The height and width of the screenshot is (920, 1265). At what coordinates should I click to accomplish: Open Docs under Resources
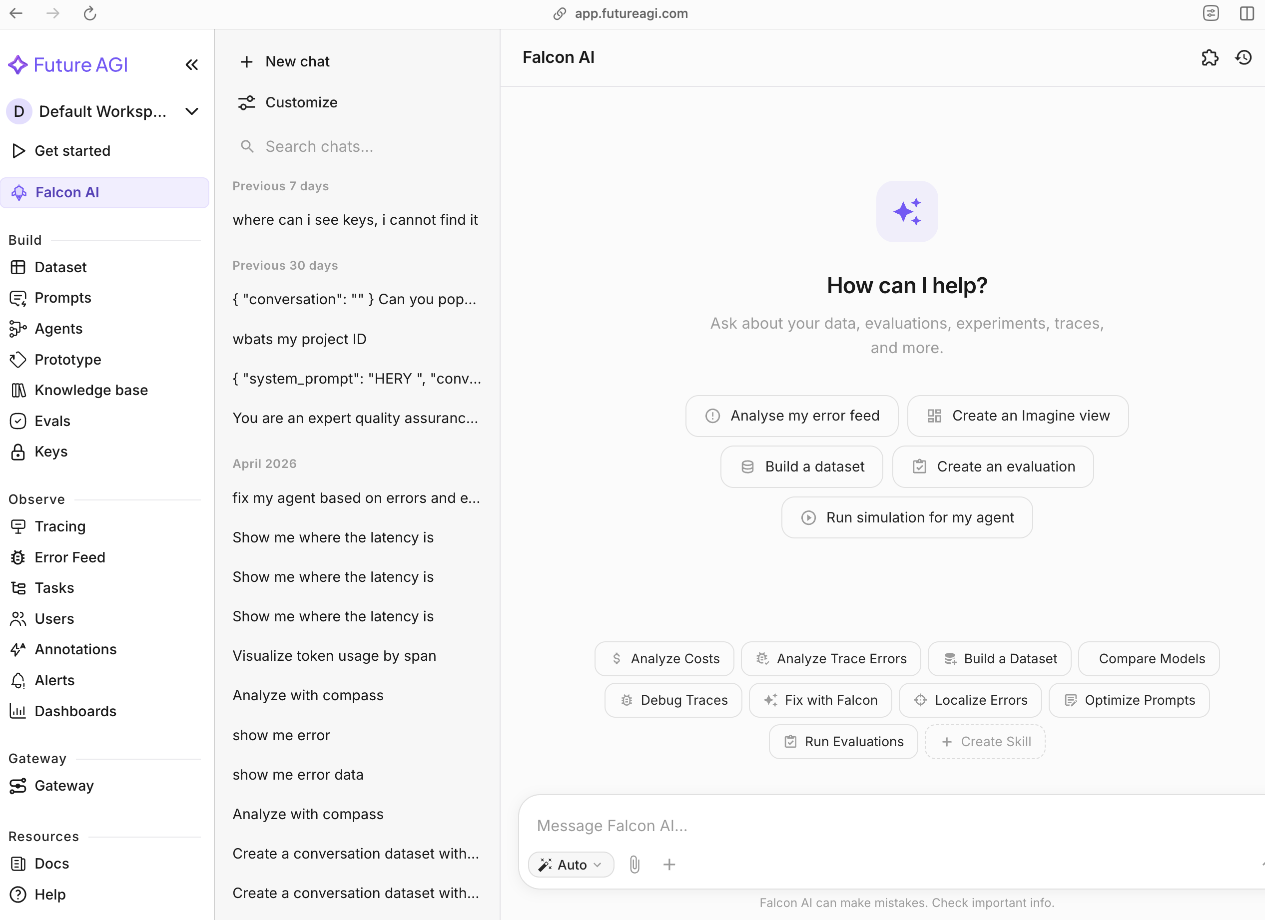[x=52, y=863]
